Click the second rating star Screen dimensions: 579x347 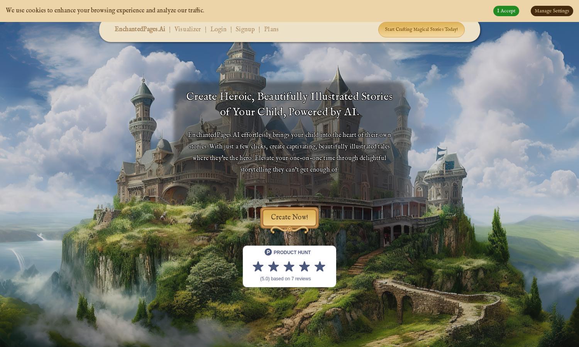pyautogui.click(x=274, y=266)
